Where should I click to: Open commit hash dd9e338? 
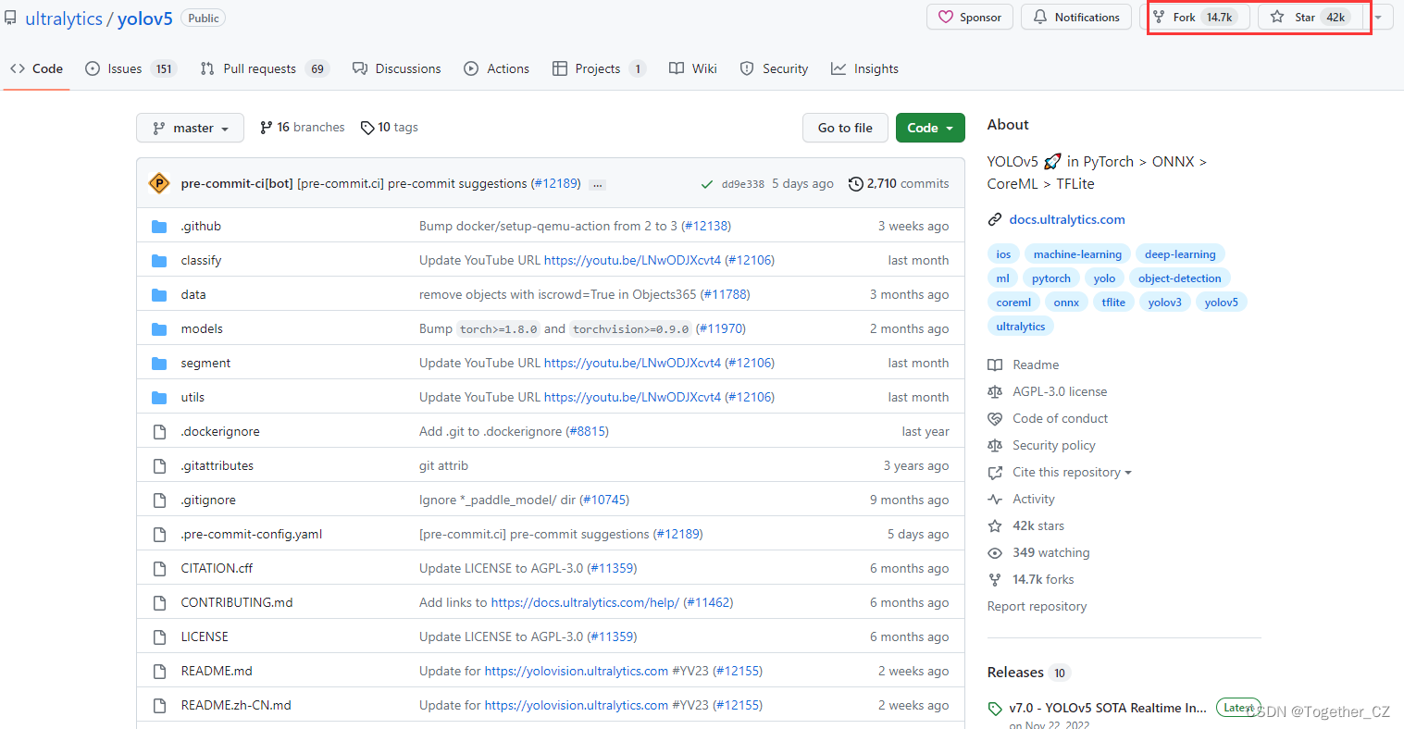tap(743, 184)
